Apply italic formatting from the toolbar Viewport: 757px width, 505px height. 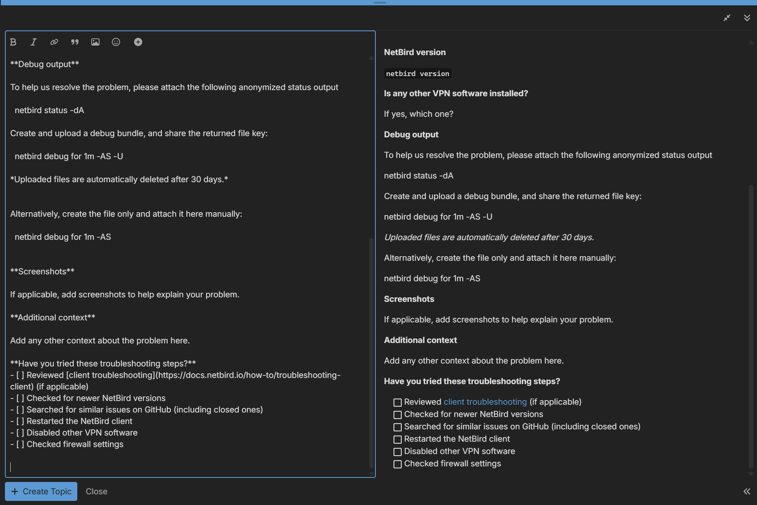34,42
